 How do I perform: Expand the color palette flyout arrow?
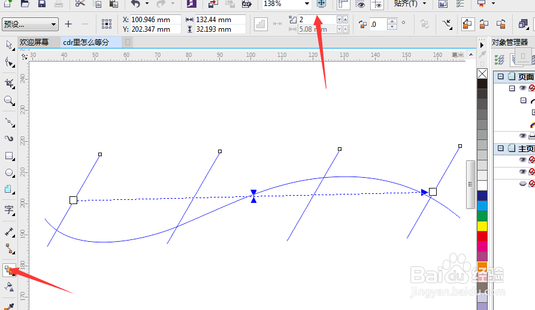[x=482, y=45]
